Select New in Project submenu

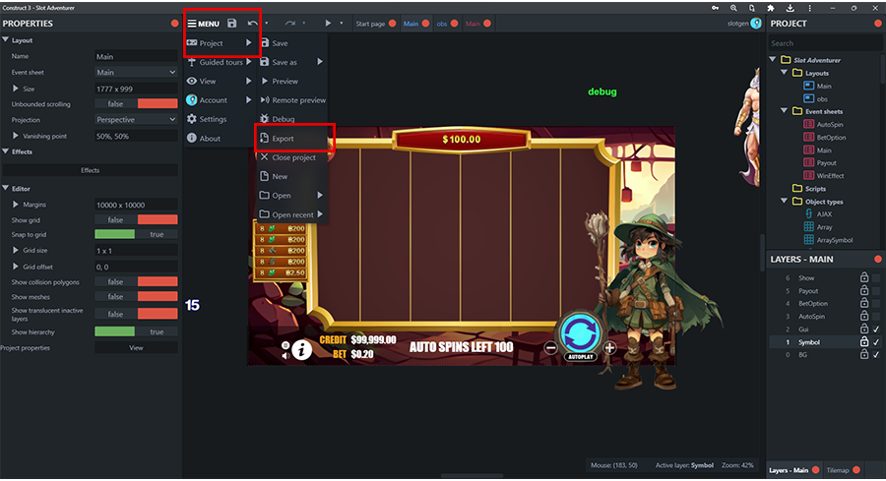pyautogui.click(x=292, y=176)
